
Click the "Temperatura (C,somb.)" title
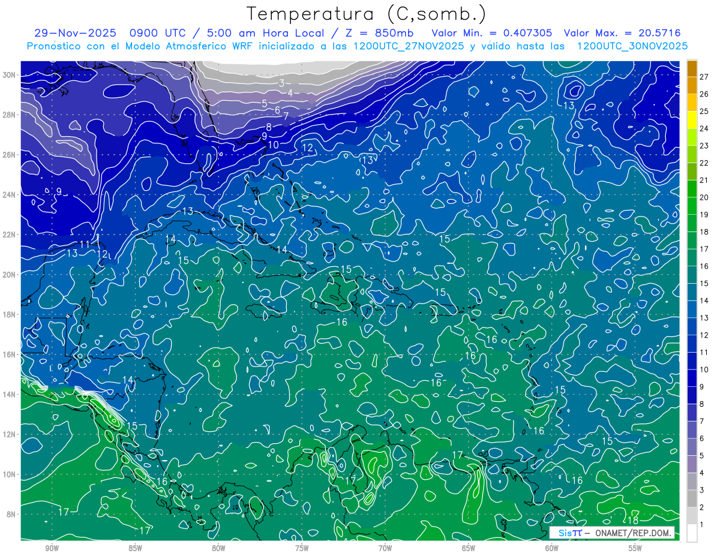(x=367, y=14)
